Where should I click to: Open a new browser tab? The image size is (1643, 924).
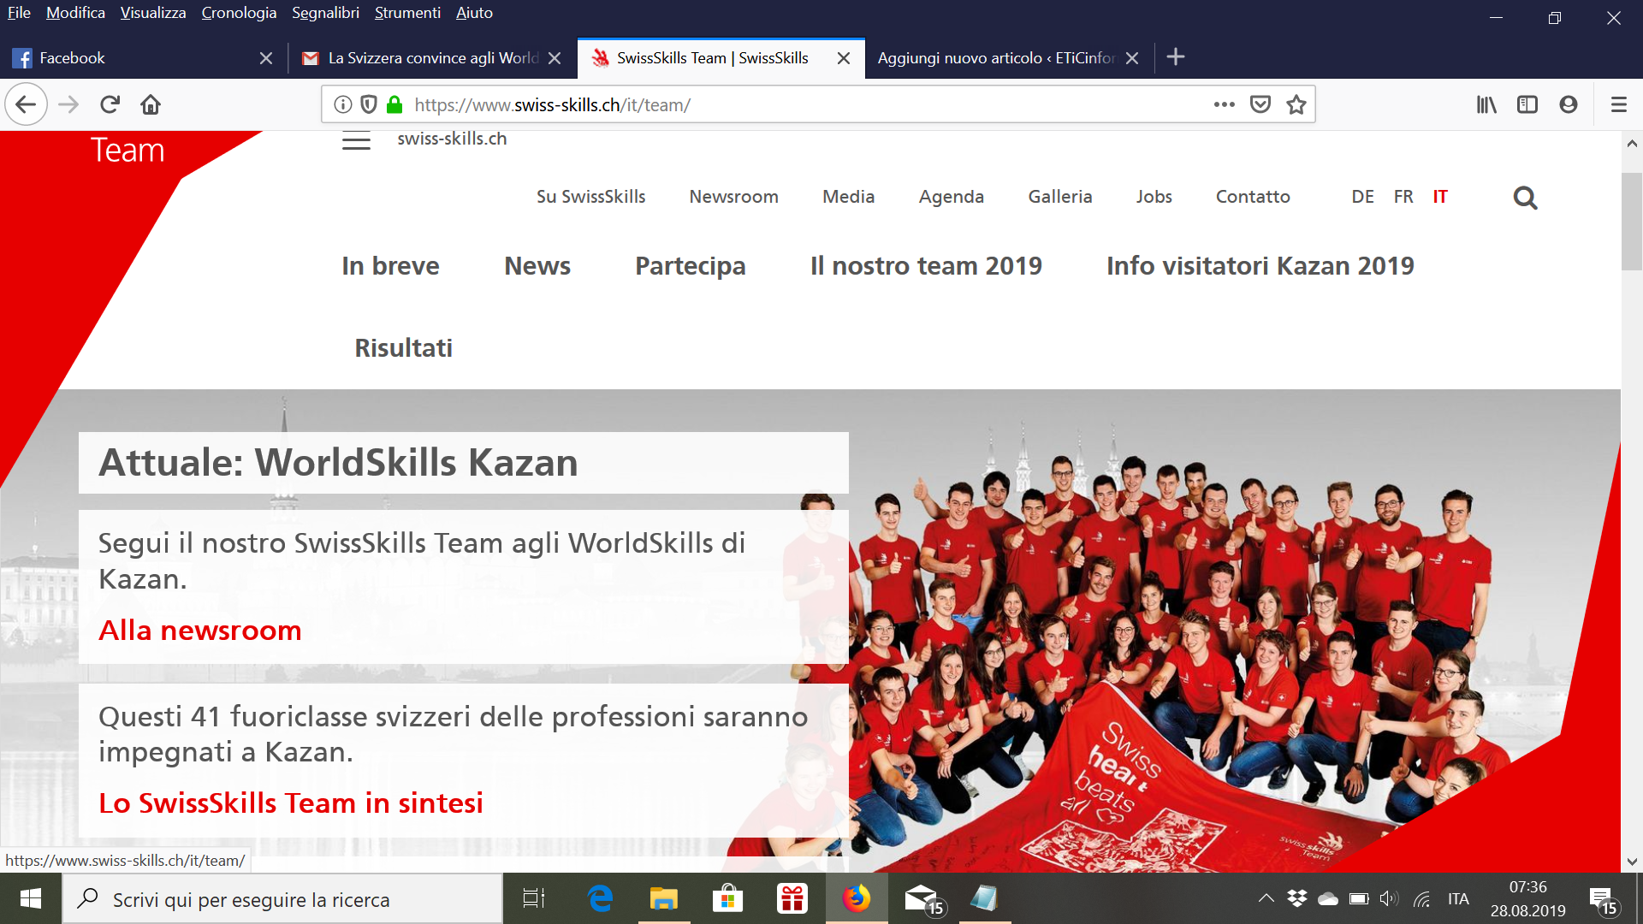coord(1176,57)
